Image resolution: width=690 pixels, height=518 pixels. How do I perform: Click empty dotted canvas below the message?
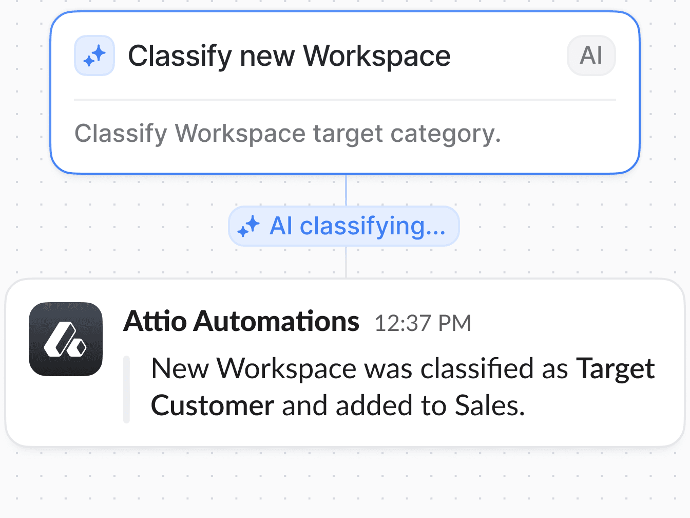345,483
